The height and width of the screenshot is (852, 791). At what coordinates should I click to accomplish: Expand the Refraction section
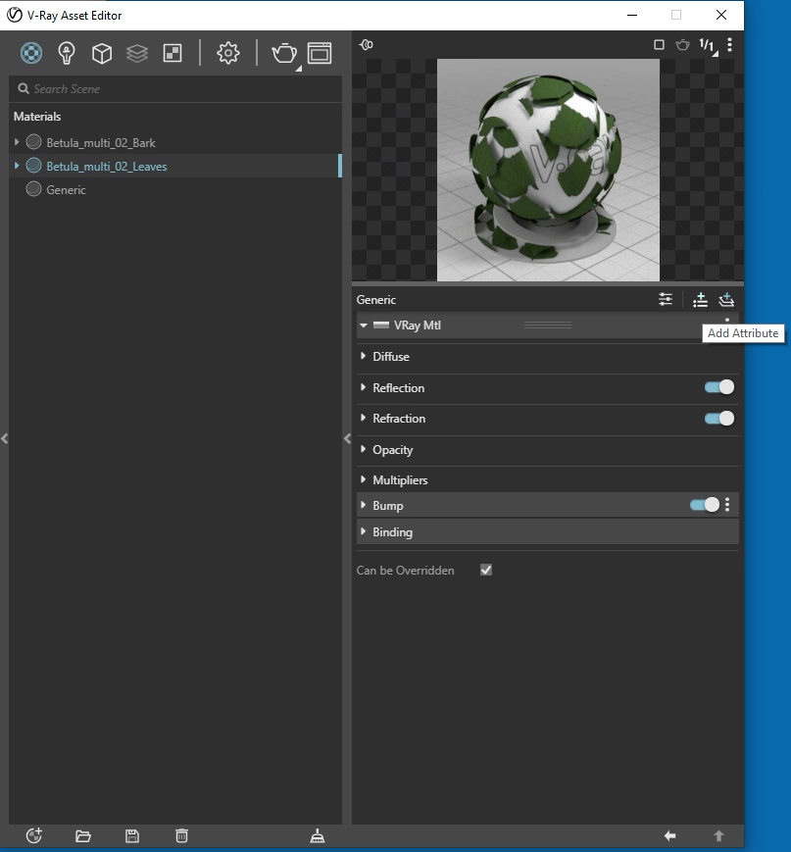tap(364, 418)
